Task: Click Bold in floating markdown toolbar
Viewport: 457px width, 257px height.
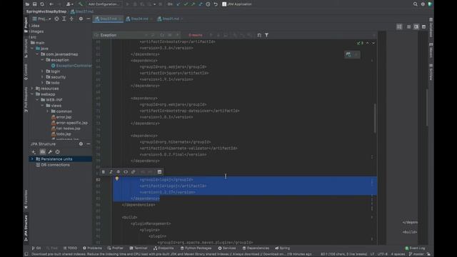Action: [x=103, y=172]
